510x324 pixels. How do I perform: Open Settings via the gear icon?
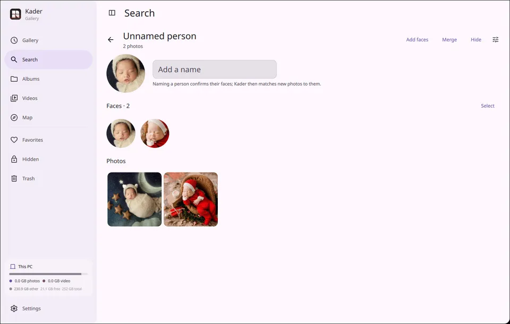14,309
